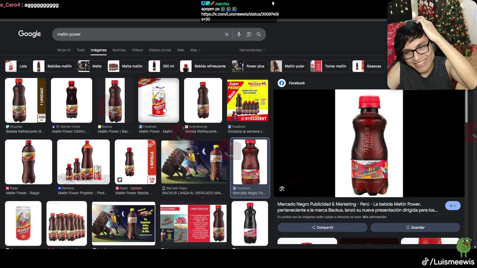
Task: Click the preview panel scrollbar
Action: [466, 106]
